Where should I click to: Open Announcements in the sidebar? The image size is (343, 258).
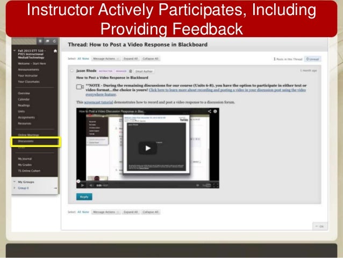tap(28, 69)
